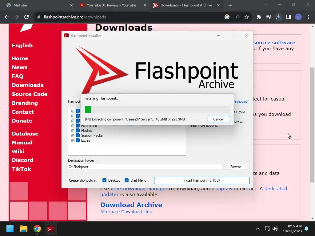Switch to the MeTube tab
The height and width of the screenshot is (236, 315).
(38, 5)
